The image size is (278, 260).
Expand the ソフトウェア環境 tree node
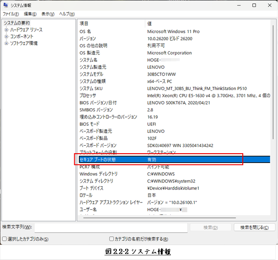[6, 43]
